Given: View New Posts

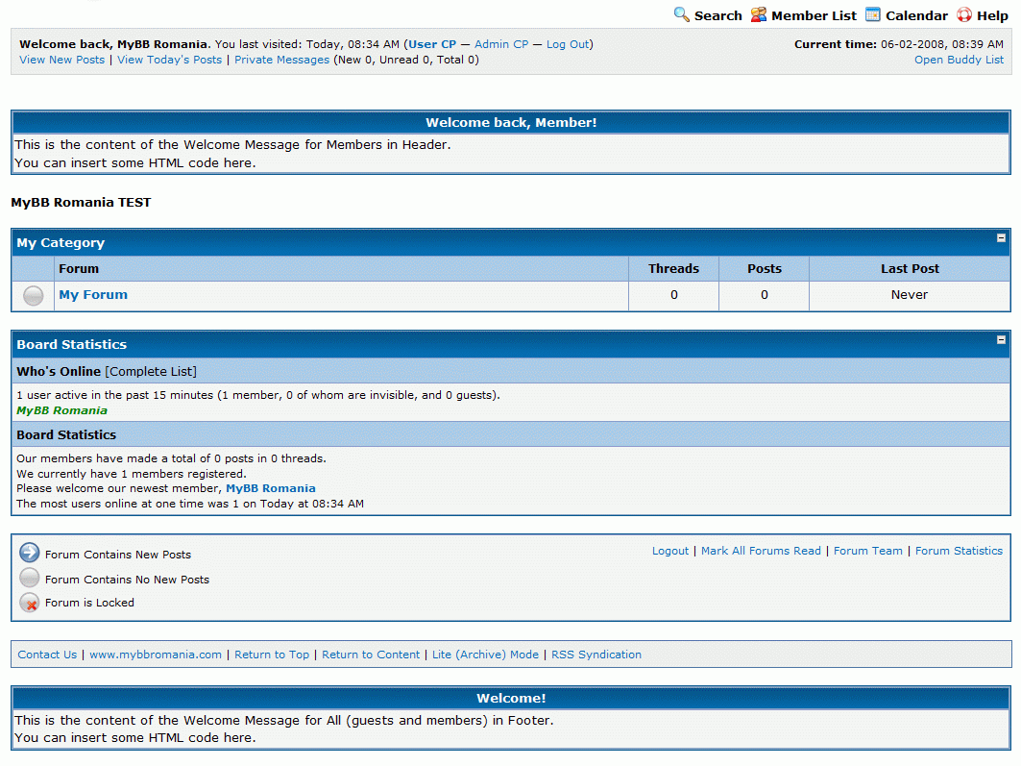Looking at the screenshot, I should 61,60.
